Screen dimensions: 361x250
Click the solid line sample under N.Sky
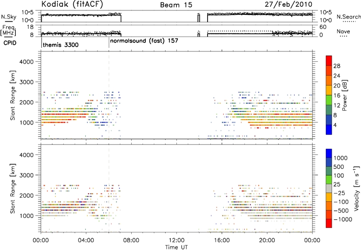tap(9, 22)
